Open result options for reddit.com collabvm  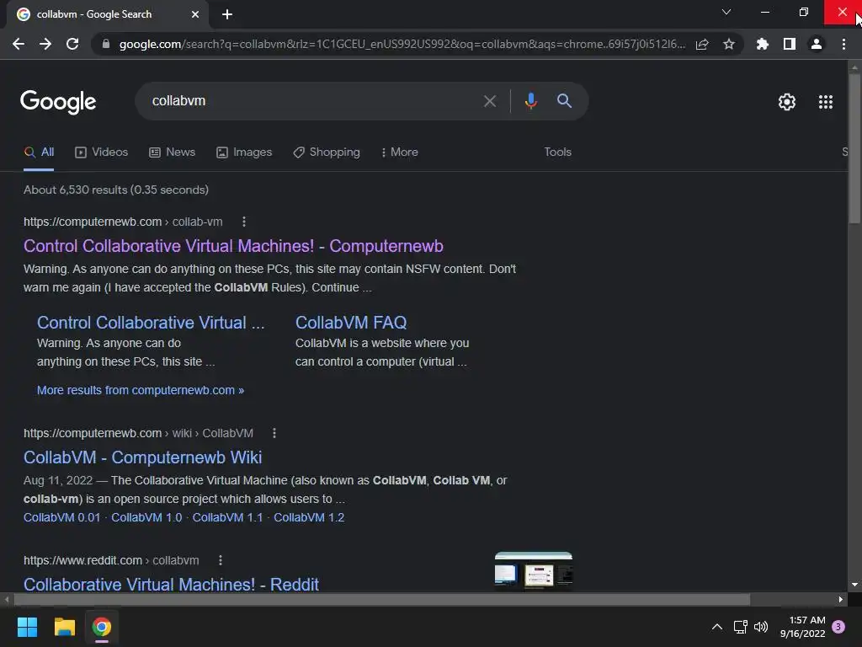221,560
